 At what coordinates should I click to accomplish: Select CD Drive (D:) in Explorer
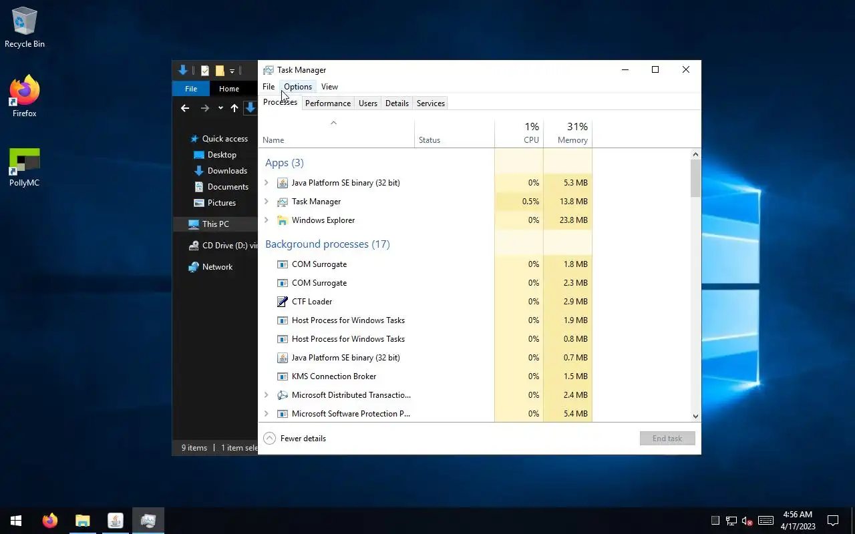coord(222,246)
